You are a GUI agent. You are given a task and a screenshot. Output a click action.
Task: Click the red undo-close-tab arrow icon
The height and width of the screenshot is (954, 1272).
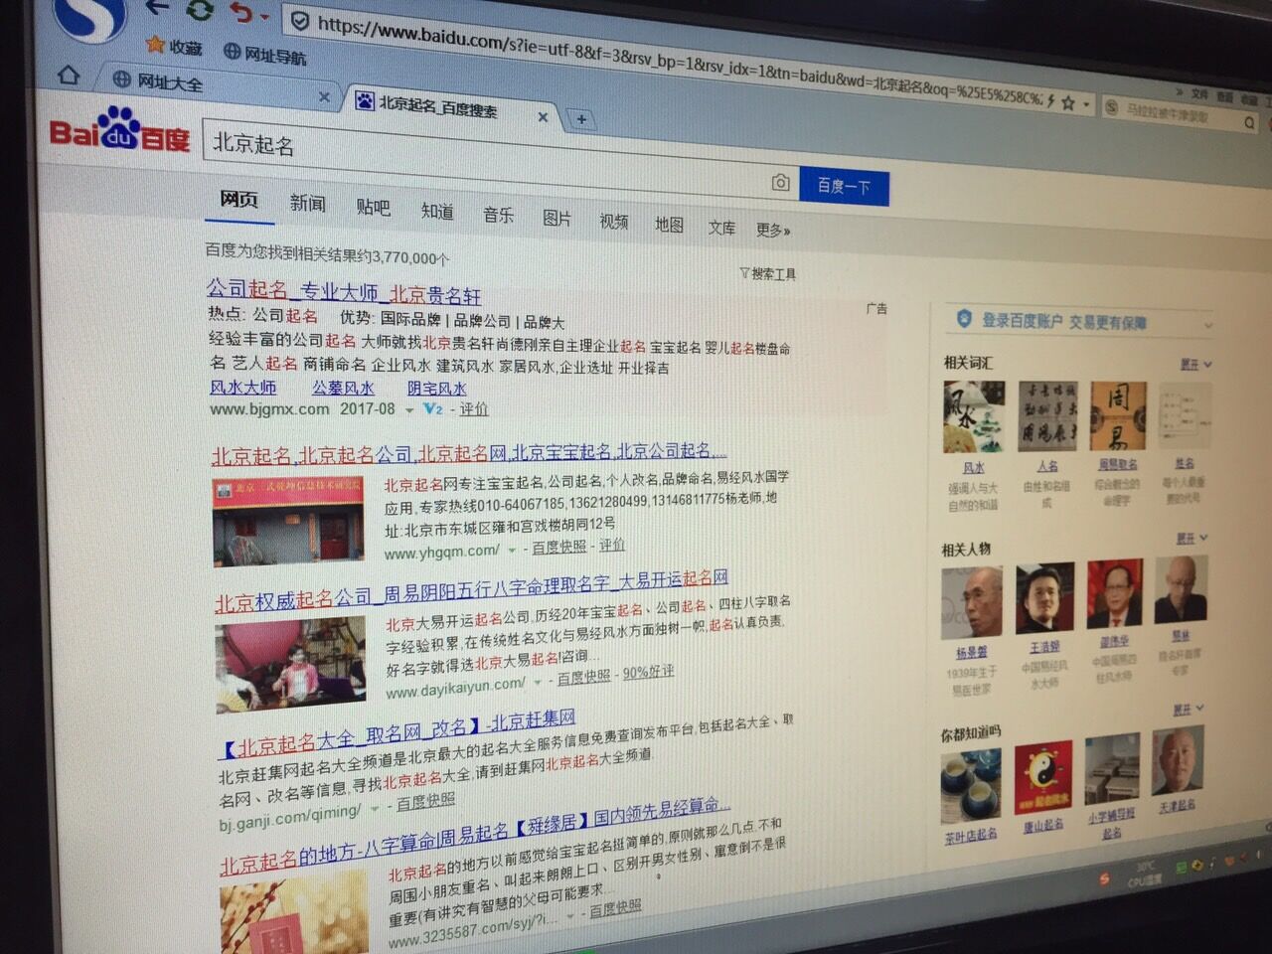(241, 14)
